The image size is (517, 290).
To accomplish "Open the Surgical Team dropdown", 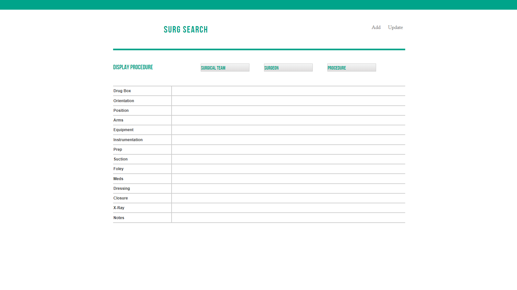I will pyautogui.click(x=225, y=68).
